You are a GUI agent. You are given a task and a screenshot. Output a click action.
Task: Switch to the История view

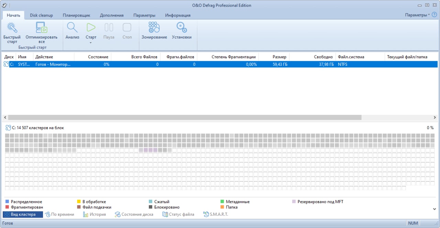tap(95, 214)
